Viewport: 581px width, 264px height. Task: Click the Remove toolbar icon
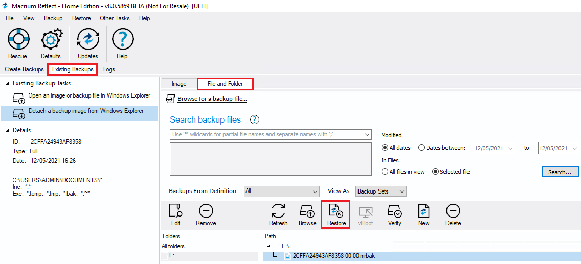click(x=206, y=211)
